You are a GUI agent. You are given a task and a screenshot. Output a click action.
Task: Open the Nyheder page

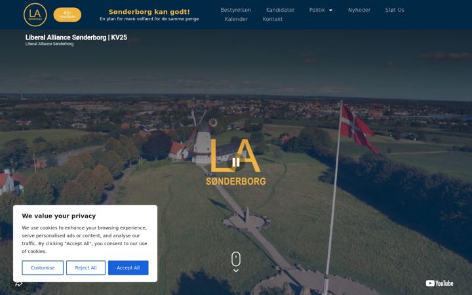(x=359, y=10)
